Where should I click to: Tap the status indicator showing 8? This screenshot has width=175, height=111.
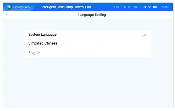click(137, 7)
